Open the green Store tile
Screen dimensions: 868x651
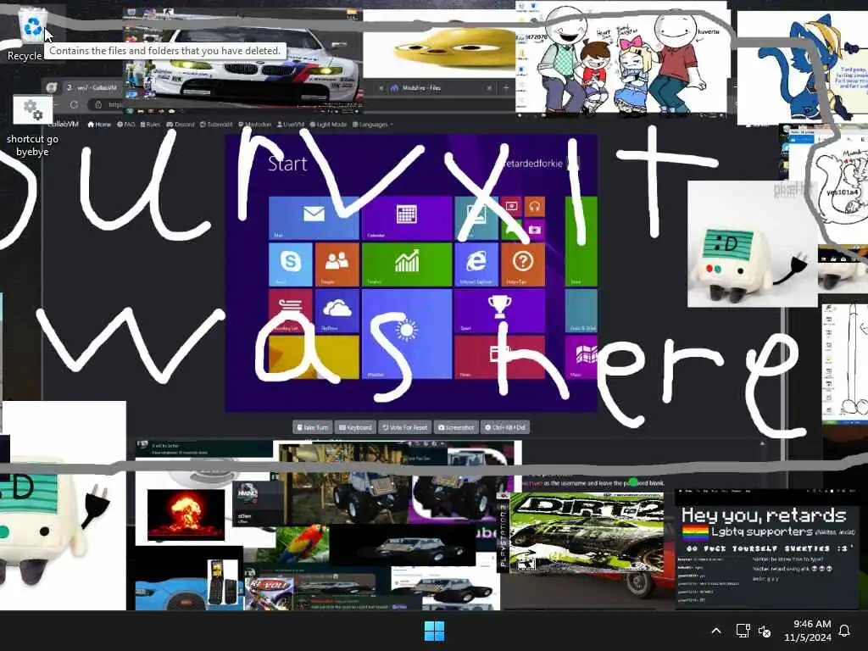(581, 242)
